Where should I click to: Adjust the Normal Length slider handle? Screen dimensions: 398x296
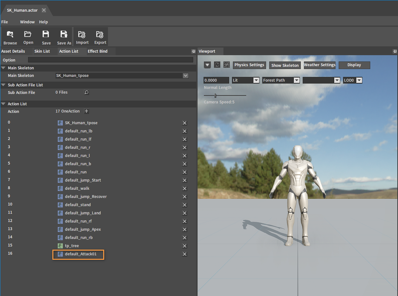(216, 95)
